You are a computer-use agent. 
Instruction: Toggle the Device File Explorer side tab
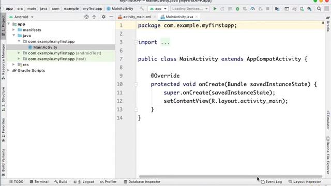point(328,156)
